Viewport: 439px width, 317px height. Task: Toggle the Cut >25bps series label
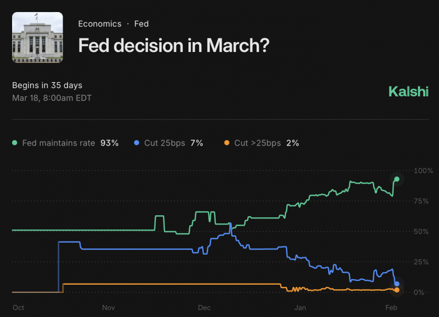point(257,143)
